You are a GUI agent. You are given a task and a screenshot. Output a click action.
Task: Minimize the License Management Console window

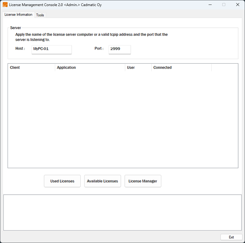click(210, 5)
